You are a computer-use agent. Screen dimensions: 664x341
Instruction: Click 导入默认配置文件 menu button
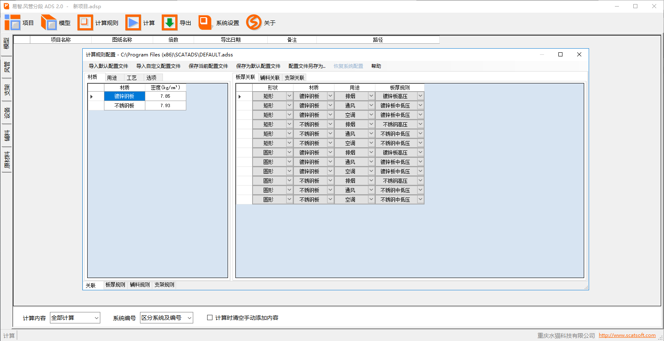tap(108, 66)
